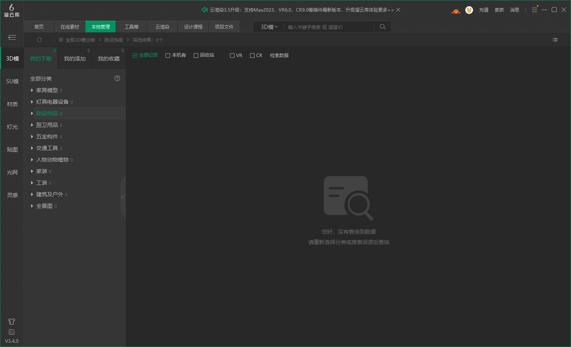Viewport: 571px width, 347px height.
Task: Click the refresh icon in breadcrumb bar
Action: point(39,40)
